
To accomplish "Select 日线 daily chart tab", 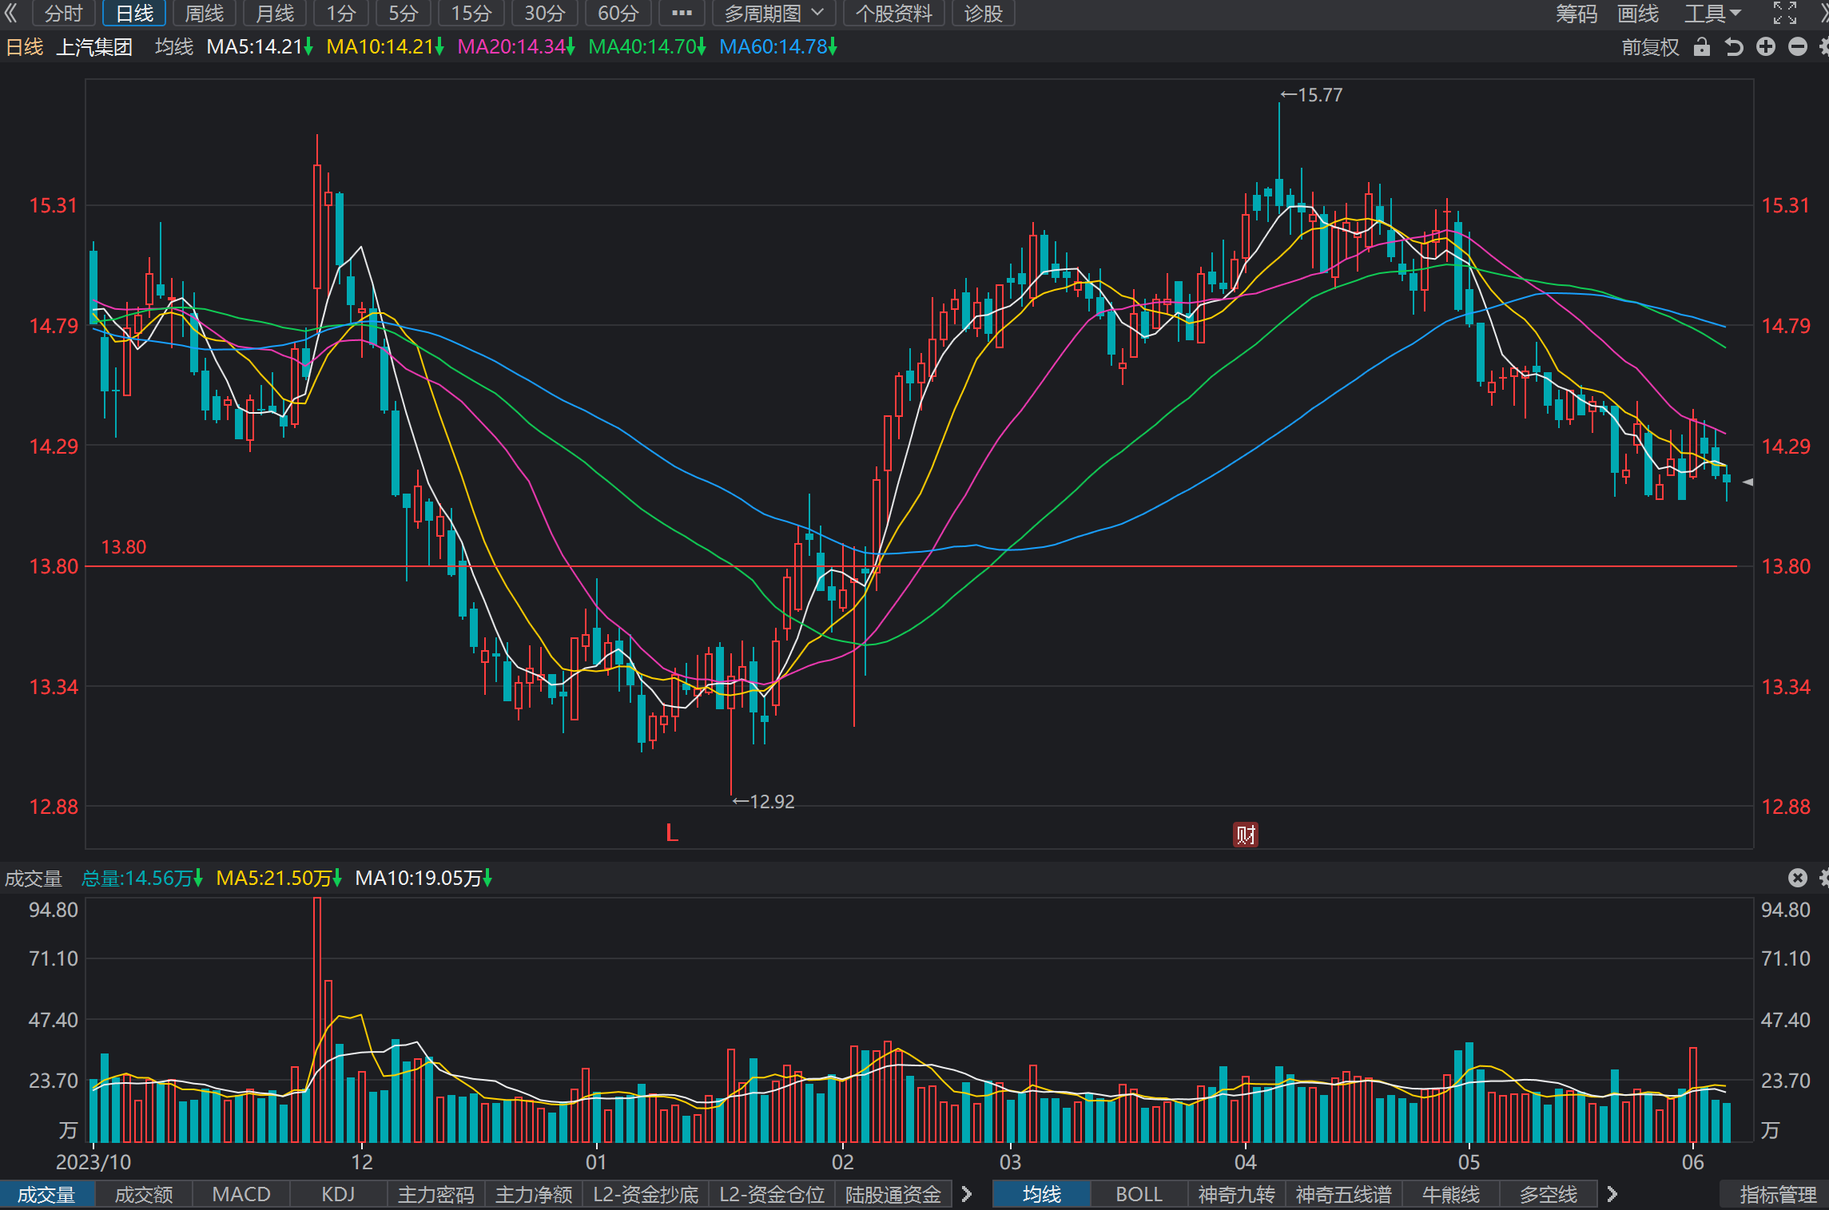I will tap(134, 13).
